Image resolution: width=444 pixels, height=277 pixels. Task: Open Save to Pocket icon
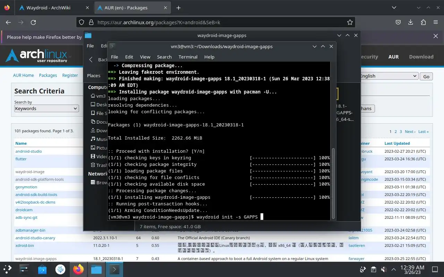399,22
